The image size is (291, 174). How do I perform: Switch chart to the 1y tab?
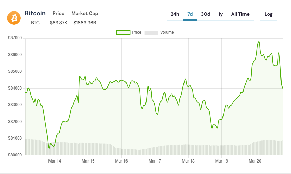[x=220, y=14]
